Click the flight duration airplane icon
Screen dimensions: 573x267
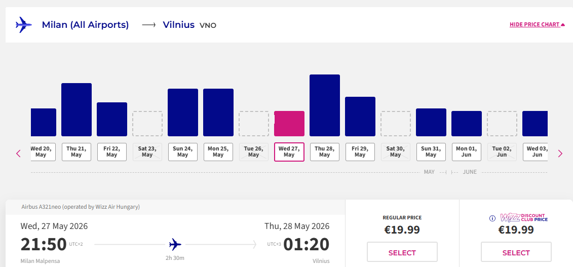(x=175, y=245)
